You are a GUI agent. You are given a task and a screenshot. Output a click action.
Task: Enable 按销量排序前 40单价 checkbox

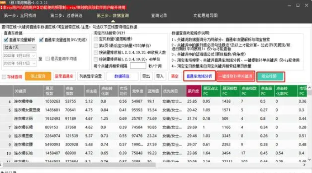click(x=96, y=59)
